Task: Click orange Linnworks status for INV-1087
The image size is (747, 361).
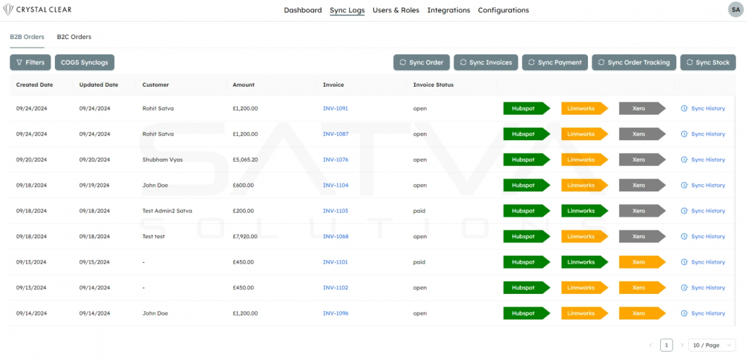Action: click(x=584, y=134)
